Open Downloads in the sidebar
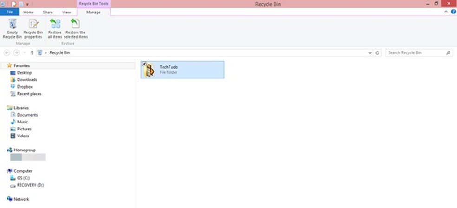The width and height of the screenshot is (457, 208). pyautogui.click(x=27, y=80)
